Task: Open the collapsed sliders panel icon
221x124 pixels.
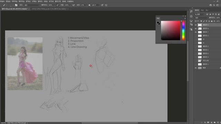Action: point(191,24)
